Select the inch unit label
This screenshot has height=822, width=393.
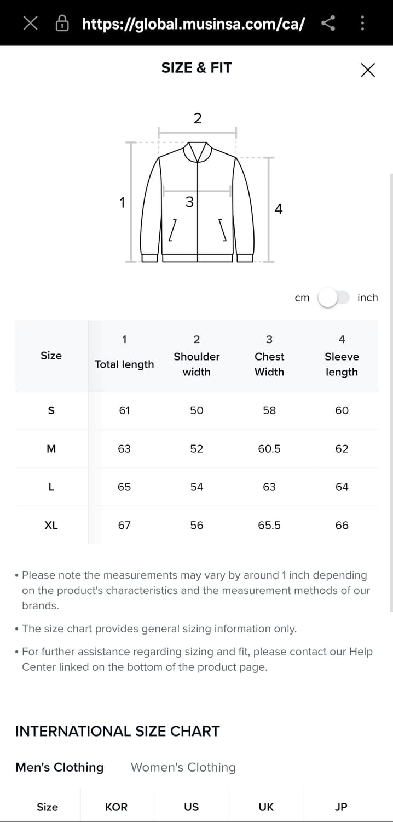pyautogui.click(x=367, y=298)
